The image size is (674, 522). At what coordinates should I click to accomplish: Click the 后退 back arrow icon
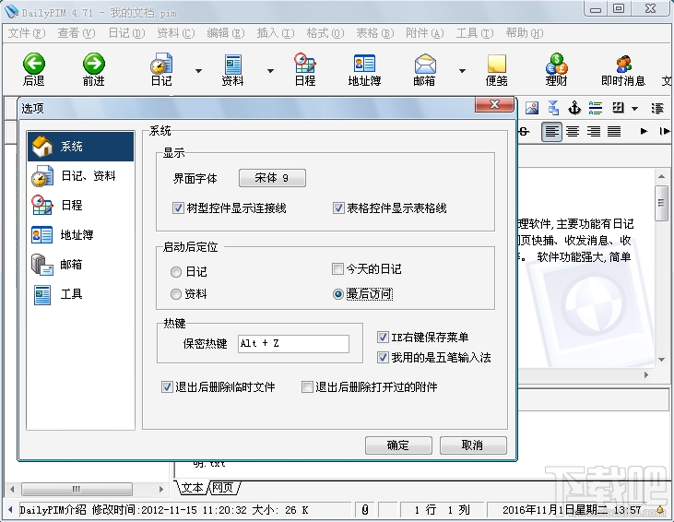tap(33, 64)
